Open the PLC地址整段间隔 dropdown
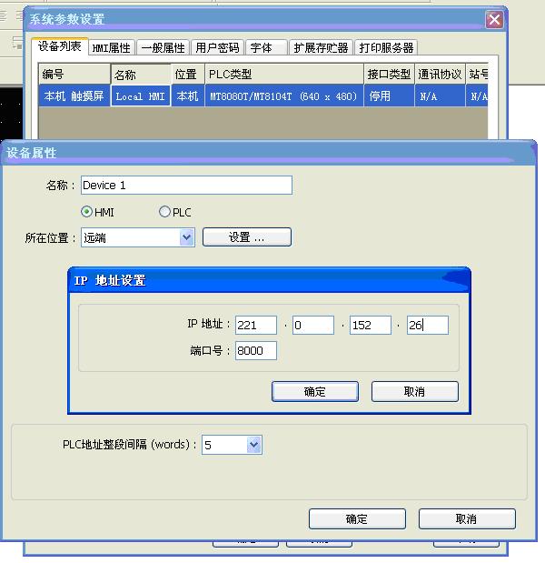 pyautogui.click(x=253, y=445)
